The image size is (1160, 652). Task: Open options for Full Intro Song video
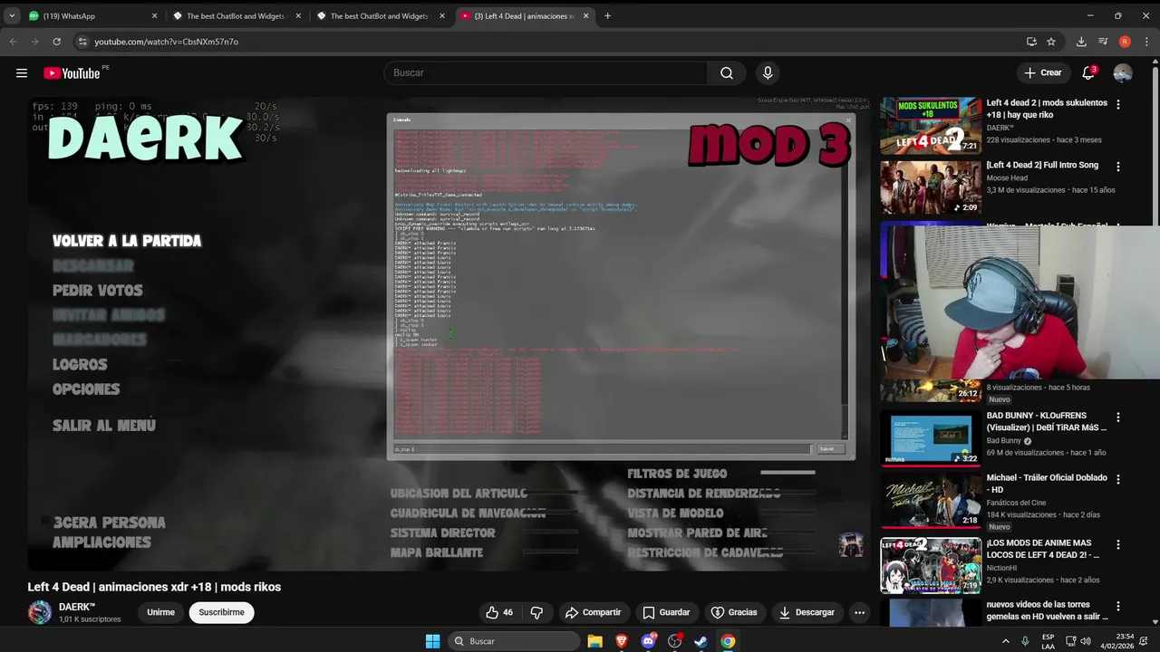click(x=1117, y=167)
